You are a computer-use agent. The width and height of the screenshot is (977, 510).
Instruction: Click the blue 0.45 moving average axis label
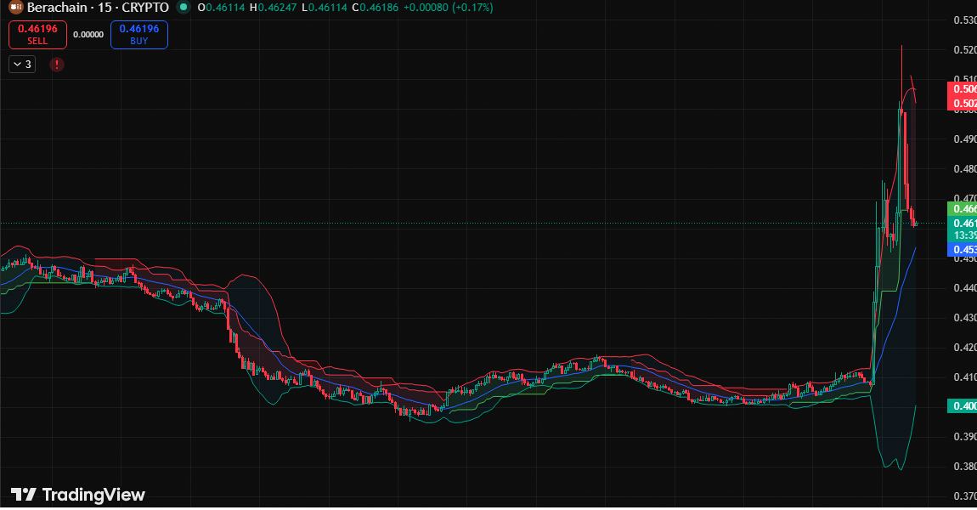point(962,249)
